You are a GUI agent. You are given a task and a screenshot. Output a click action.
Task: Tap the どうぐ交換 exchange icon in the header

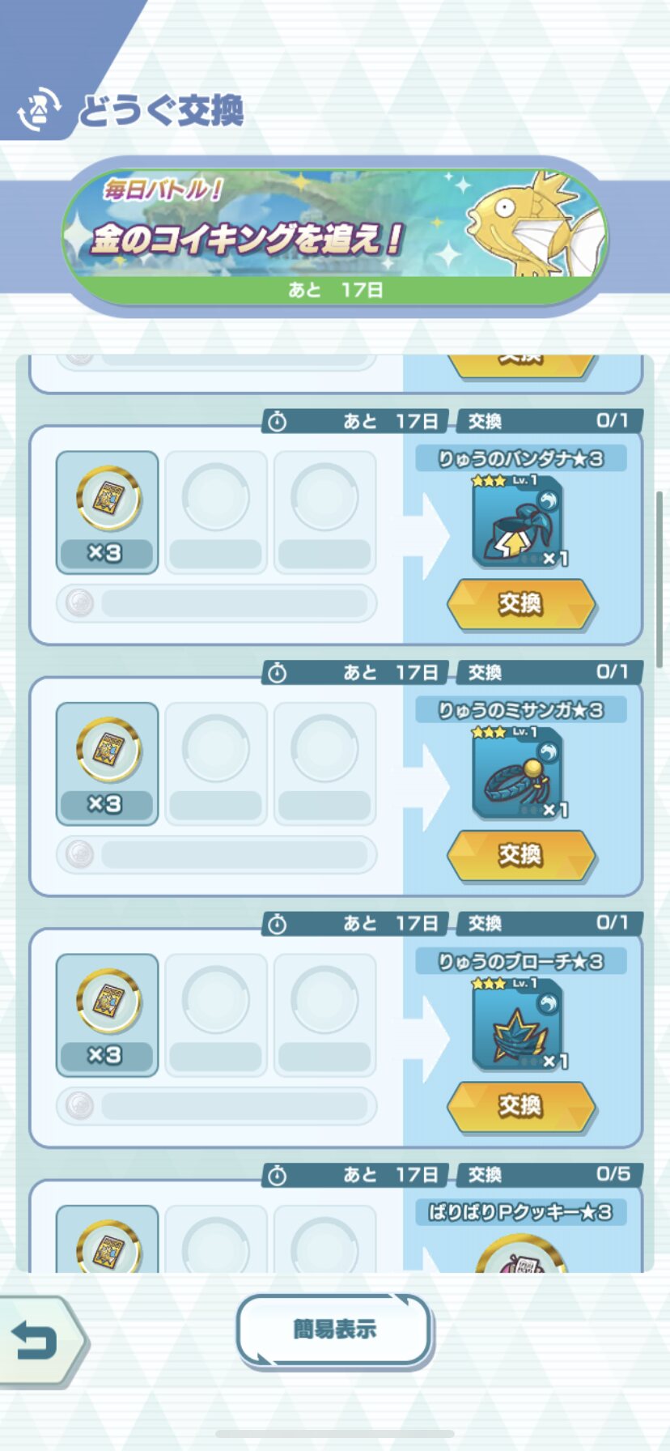tap(40, 109)
